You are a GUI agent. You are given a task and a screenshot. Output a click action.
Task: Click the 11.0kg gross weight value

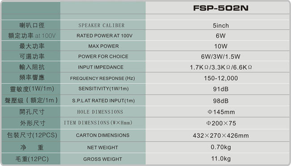click(221, 158)
